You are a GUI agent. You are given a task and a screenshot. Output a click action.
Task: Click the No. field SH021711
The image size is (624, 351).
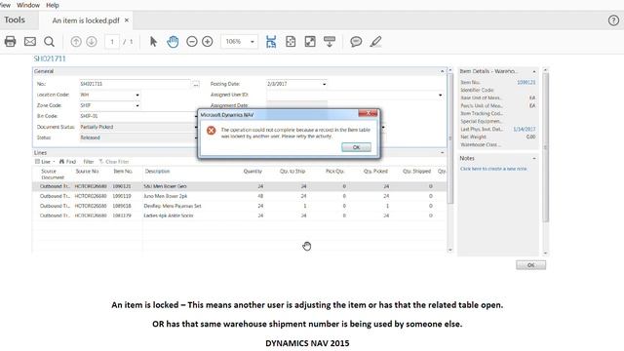pyautogui.click(x=135, y=84)
